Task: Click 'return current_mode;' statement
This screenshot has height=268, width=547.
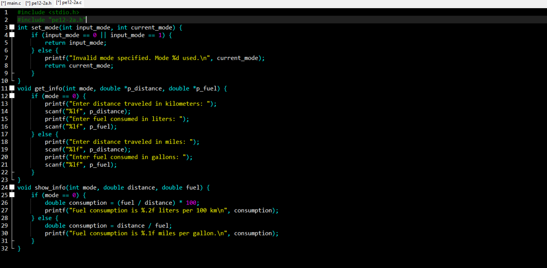Action: (x=79, y=66)
